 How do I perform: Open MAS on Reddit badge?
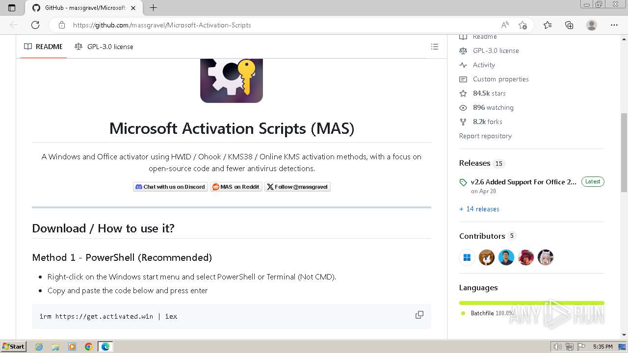(236, 187)
